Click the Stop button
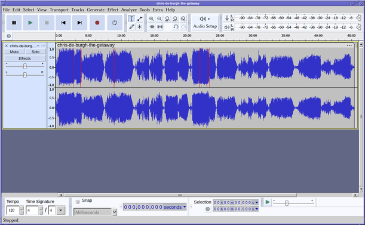The height and width of the screenshot is (225, 365). pos(47,23)
